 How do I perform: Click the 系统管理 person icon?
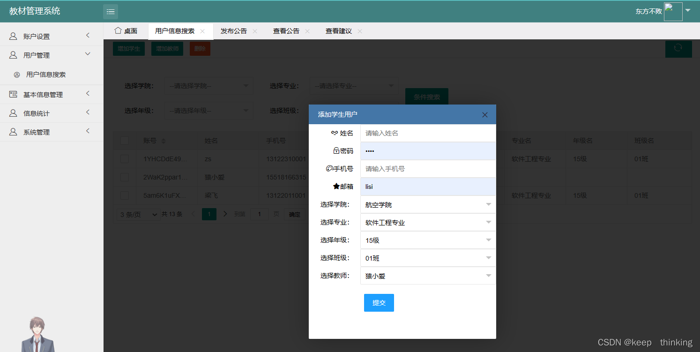(x=14, y=132)
